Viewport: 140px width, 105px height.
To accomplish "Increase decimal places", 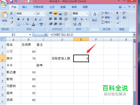I will pos(75,24).
